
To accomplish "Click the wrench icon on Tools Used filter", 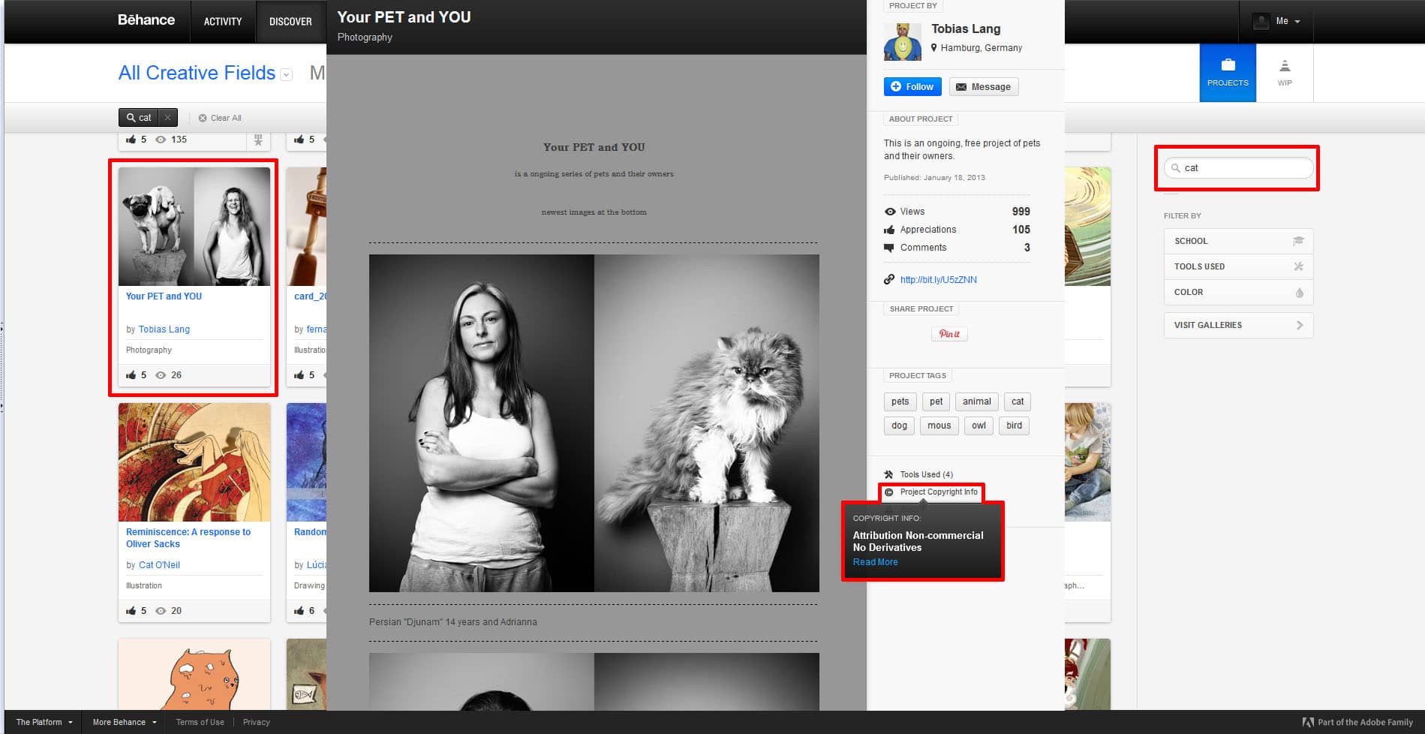I will 1300,266.
